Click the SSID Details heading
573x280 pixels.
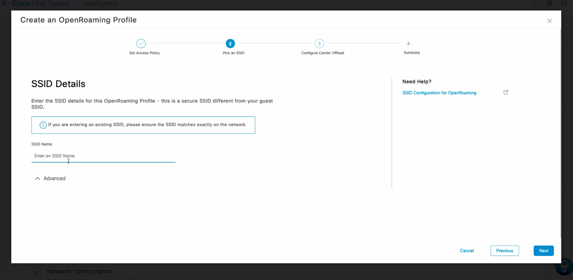(58, 84)
